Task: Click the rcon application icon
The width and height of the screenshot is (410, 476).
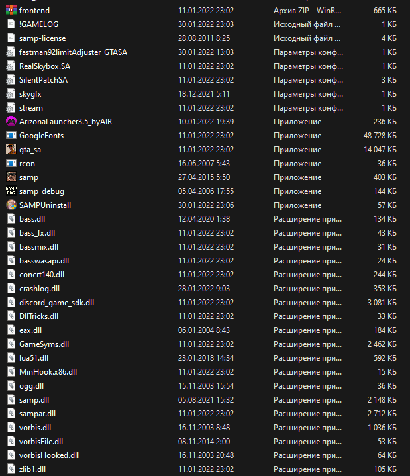Action: coord(11,164)
